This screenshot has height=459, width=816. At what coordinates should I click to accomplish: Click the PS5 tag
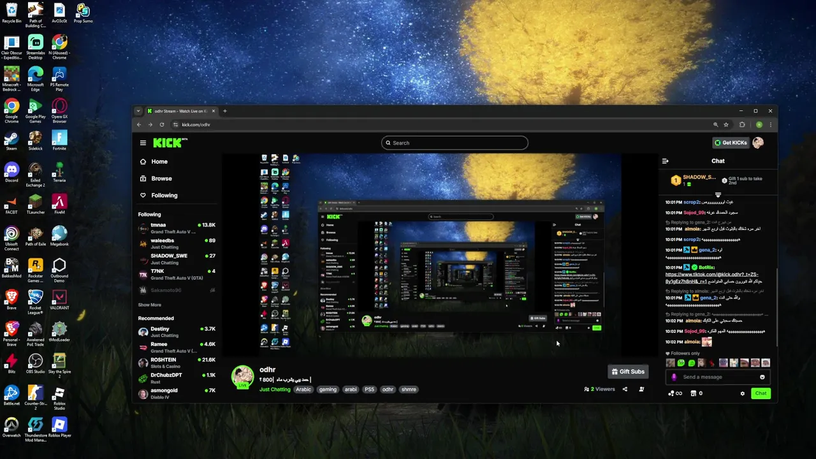click(369, 390)
